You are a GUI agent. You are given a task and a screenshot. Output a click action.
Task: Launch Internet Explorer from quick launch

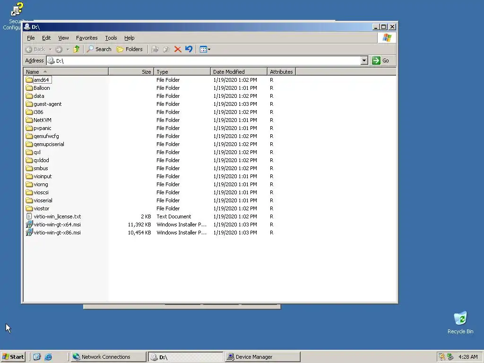click(48, 357)
